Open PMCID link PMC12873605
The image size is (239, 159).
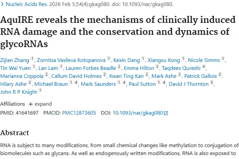tap(79, 113)
